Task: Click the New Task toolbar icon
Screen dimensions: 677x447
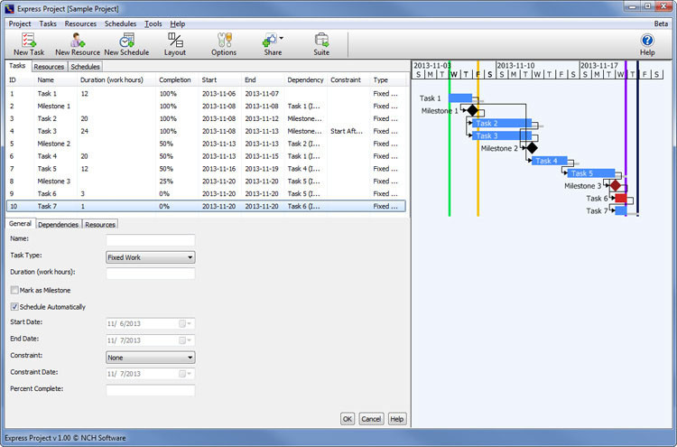Action: 29,44
